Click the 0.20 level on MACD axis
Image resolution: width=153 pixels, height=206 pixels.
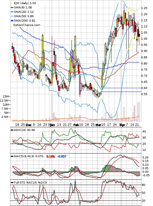click(x=145, y=157)
